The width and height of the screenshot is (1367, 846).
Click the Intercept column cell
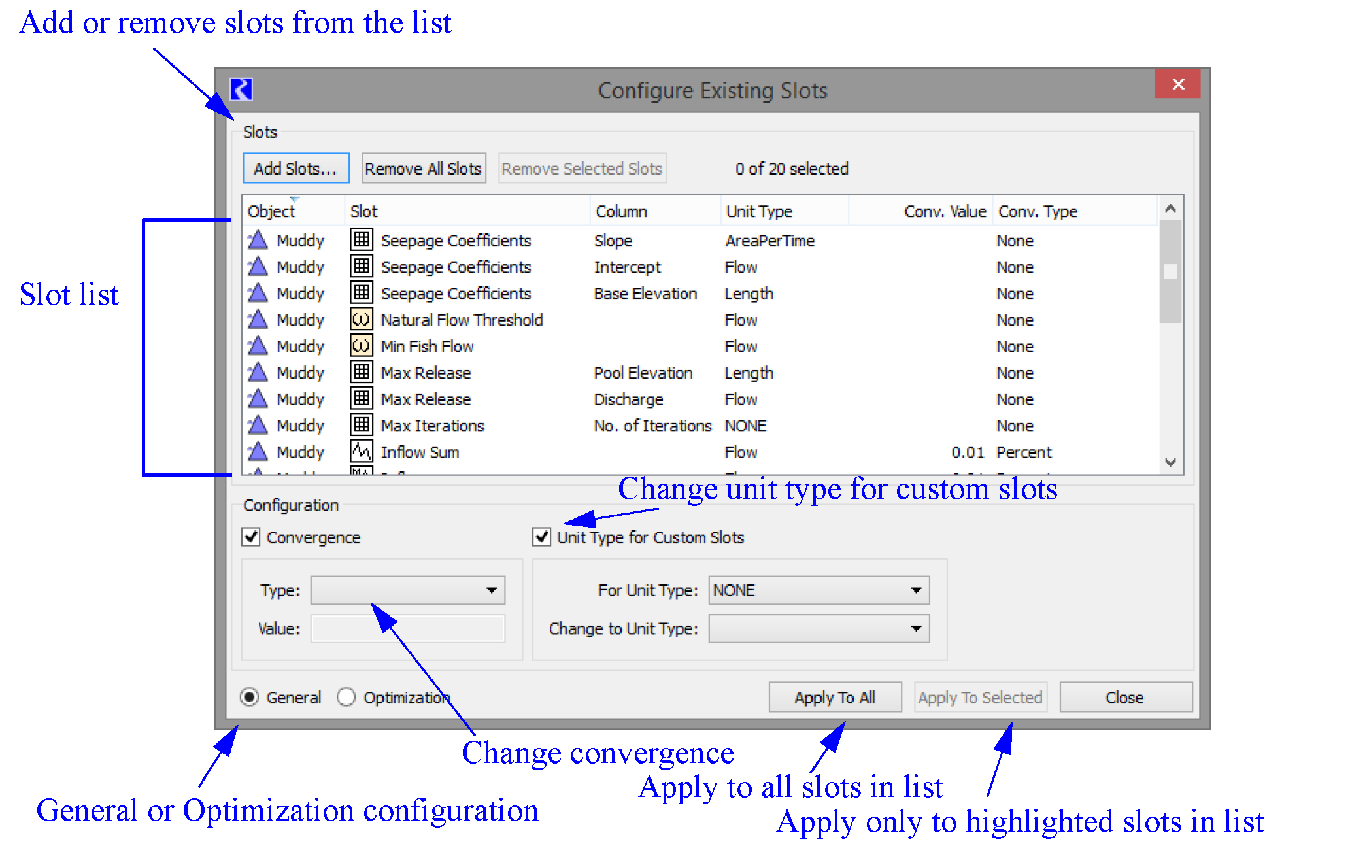tap(627, 266)
